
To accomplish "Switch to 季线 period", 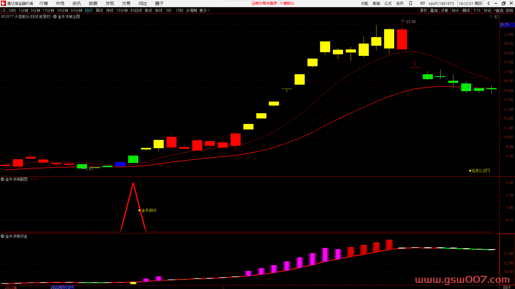I will click(x=148, y=10).
